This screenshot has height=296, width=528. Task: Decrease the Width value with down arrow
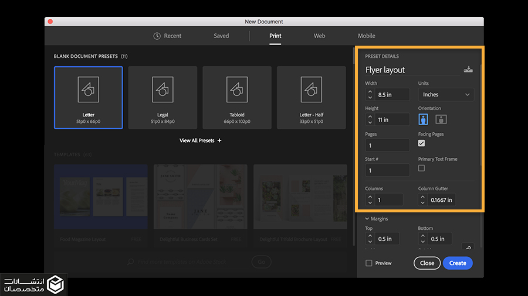(x=370, y=98)
